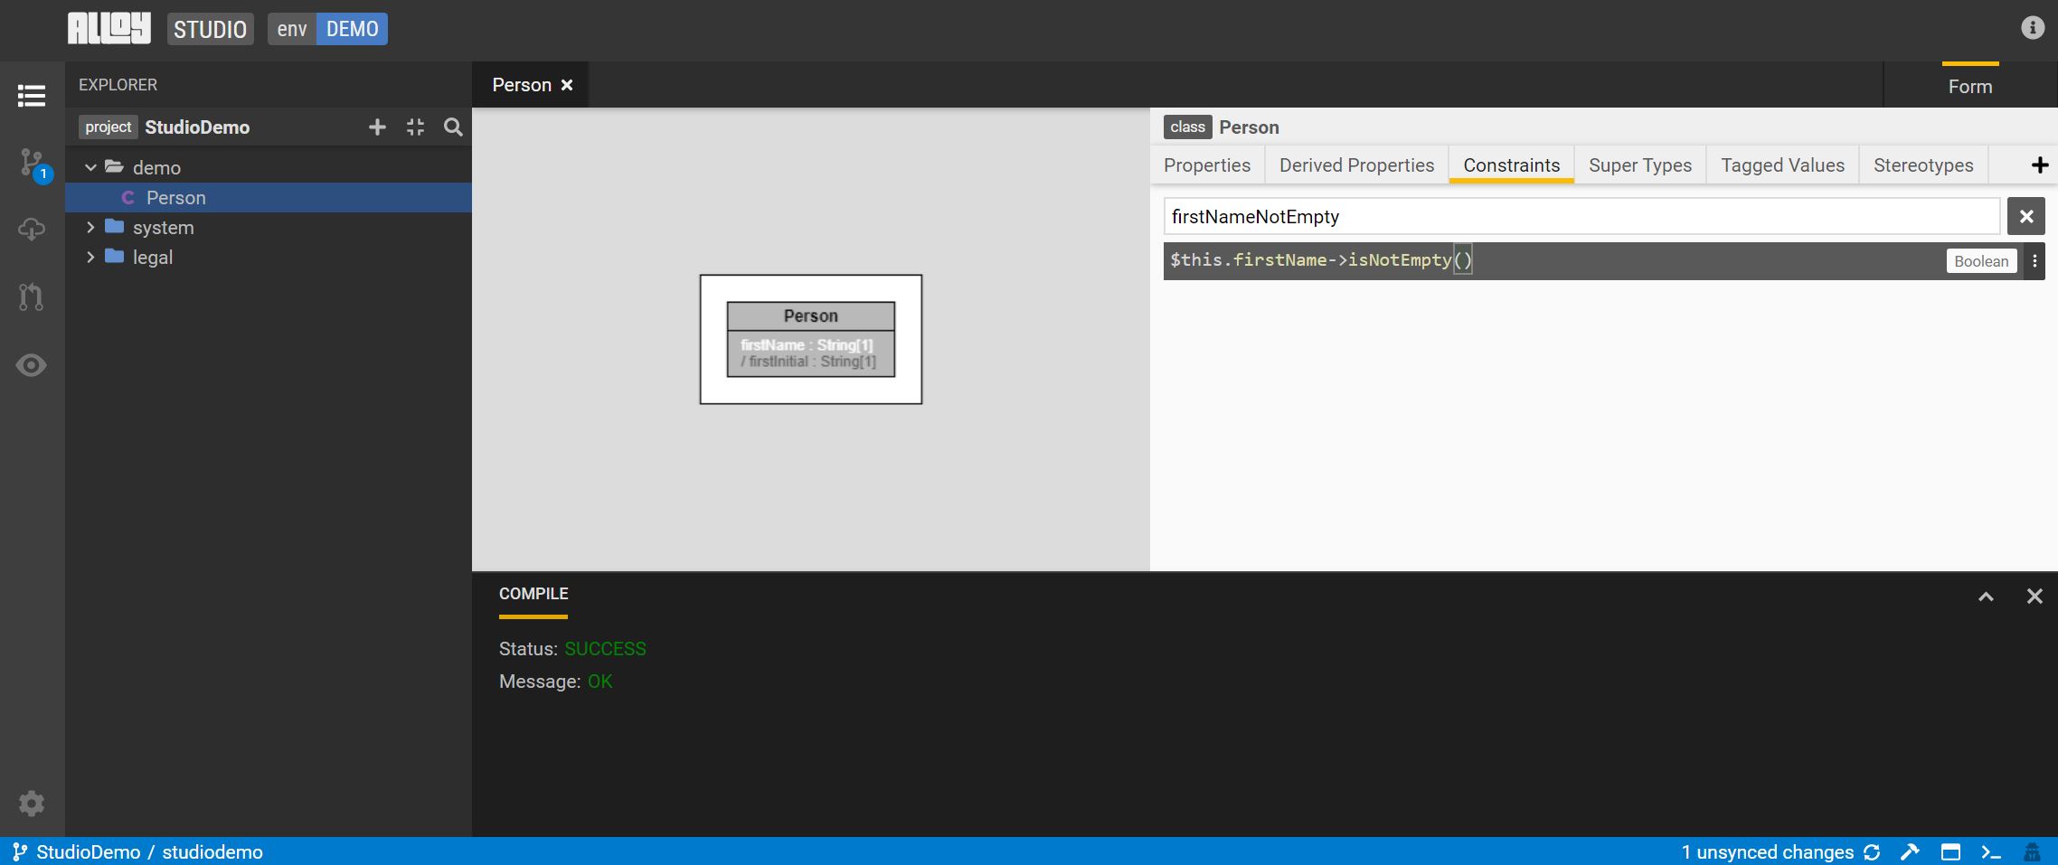Collapse the explorer tree with compress icon
Viewport: 2058px width, 865px height.
(415, 127)
